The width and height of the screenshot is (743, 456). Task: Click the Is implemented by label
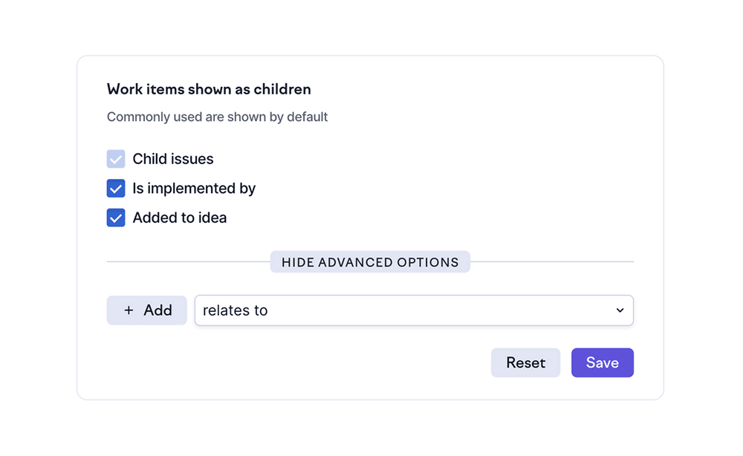[x=194, y=189]
